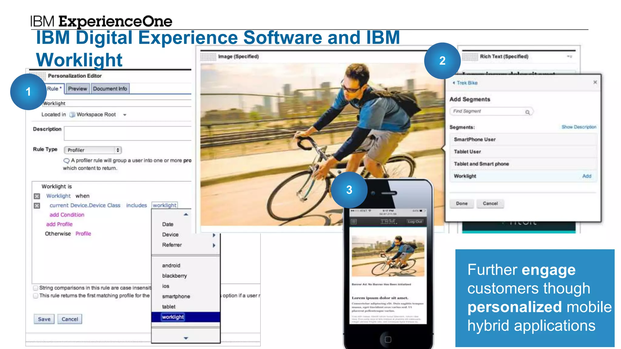The height and width of the screenshot is (349, 621).
Task: Click Done in Add Segments dialog
Action: pyautogui.click(x=462, y=204)
